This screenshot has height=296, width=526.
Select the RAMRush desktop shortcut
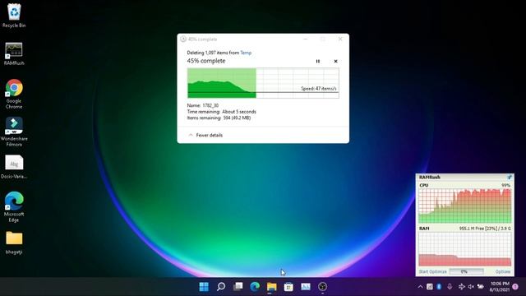coord(14,53)
